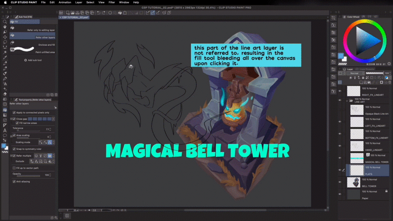
Task: Click the Add sub tool button
Action: [33, 60]
